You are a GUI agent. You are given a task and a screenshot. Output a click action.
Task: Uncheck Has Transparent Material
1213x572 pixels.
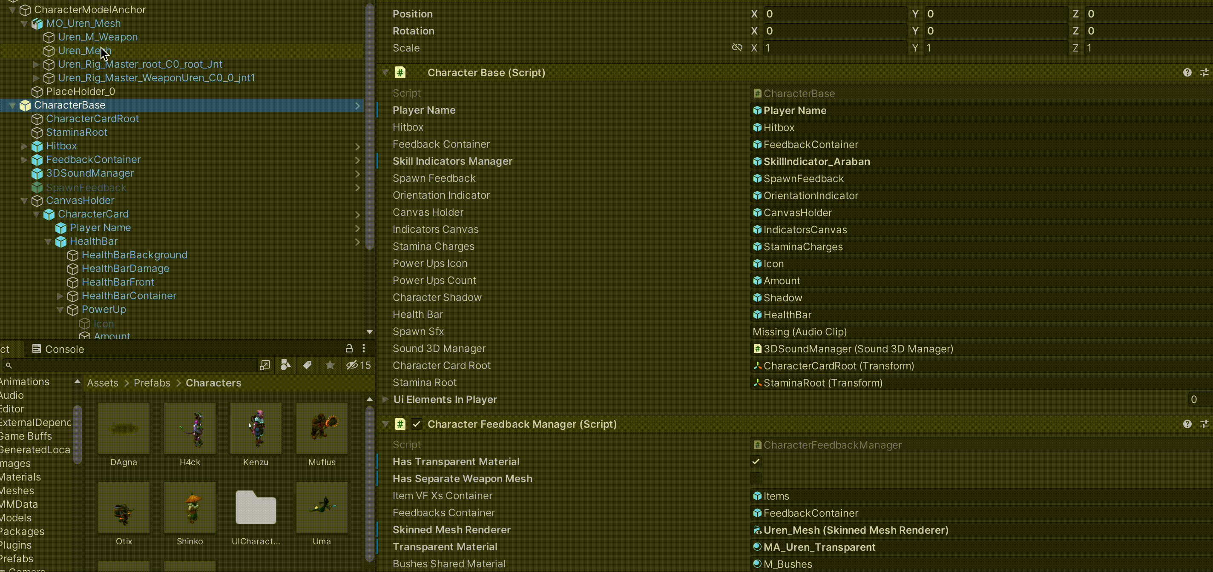[756, 461]
